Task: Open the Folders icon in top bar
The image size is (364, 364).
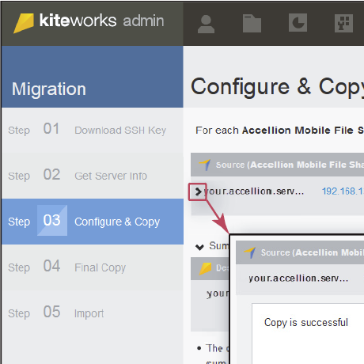Action: tap(252, 24)
